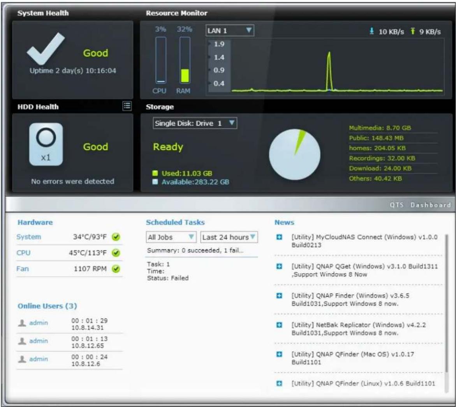Click the Summary: 0 succeeded line
Screen dimensions: 456x407
[195, 251]
